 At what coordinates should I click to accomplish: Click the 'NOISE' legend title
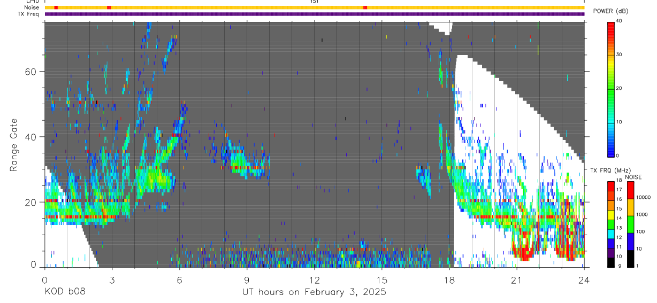pos(633,177)
